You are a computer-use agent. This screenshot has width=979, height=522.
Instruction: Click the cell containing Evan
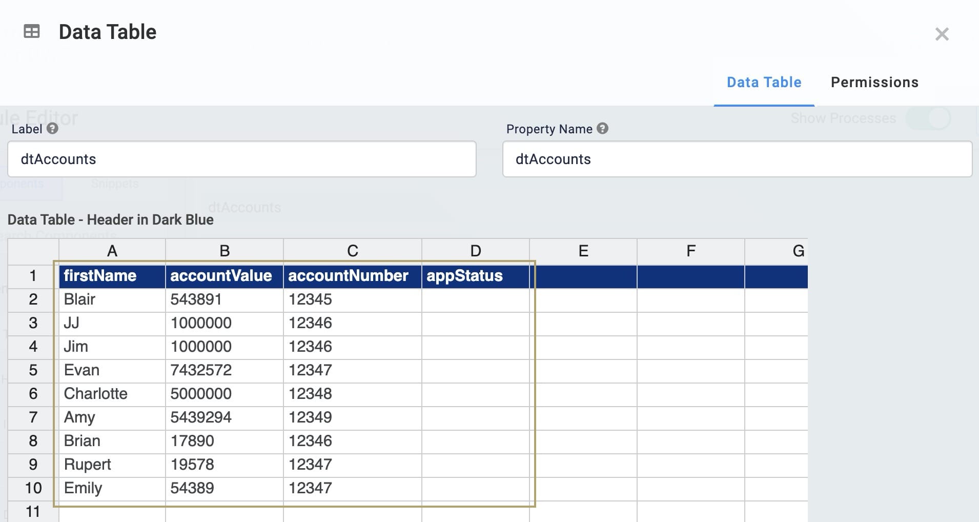click(112, 371)
